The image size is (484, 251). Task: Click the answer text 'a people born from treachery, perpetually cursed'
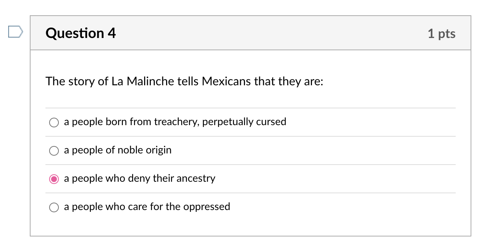(175, 122)
